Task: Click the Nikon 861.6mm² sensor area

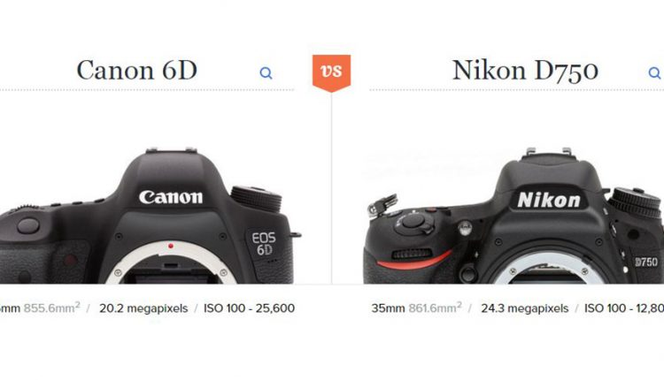Action: tap(436, 308)
